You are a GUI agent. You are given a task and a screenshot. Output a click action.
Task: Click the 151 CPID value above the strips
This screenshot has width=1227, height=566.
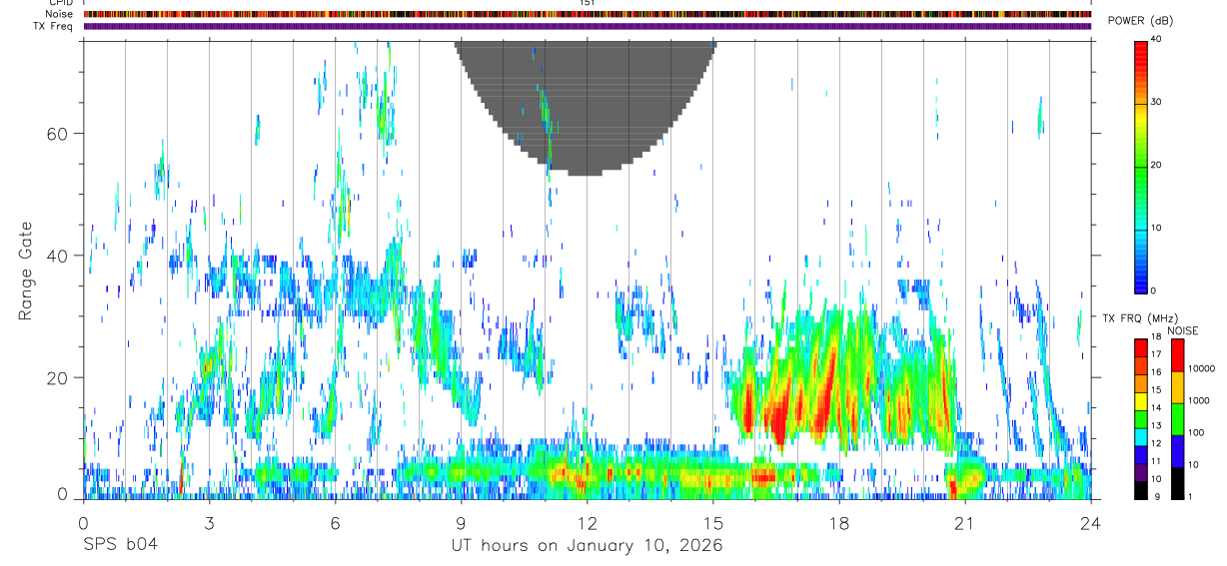click(587, 3)
